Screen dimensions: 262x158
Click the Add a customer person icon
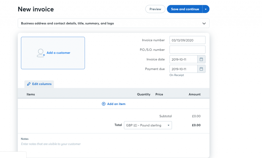pos(40,53)
